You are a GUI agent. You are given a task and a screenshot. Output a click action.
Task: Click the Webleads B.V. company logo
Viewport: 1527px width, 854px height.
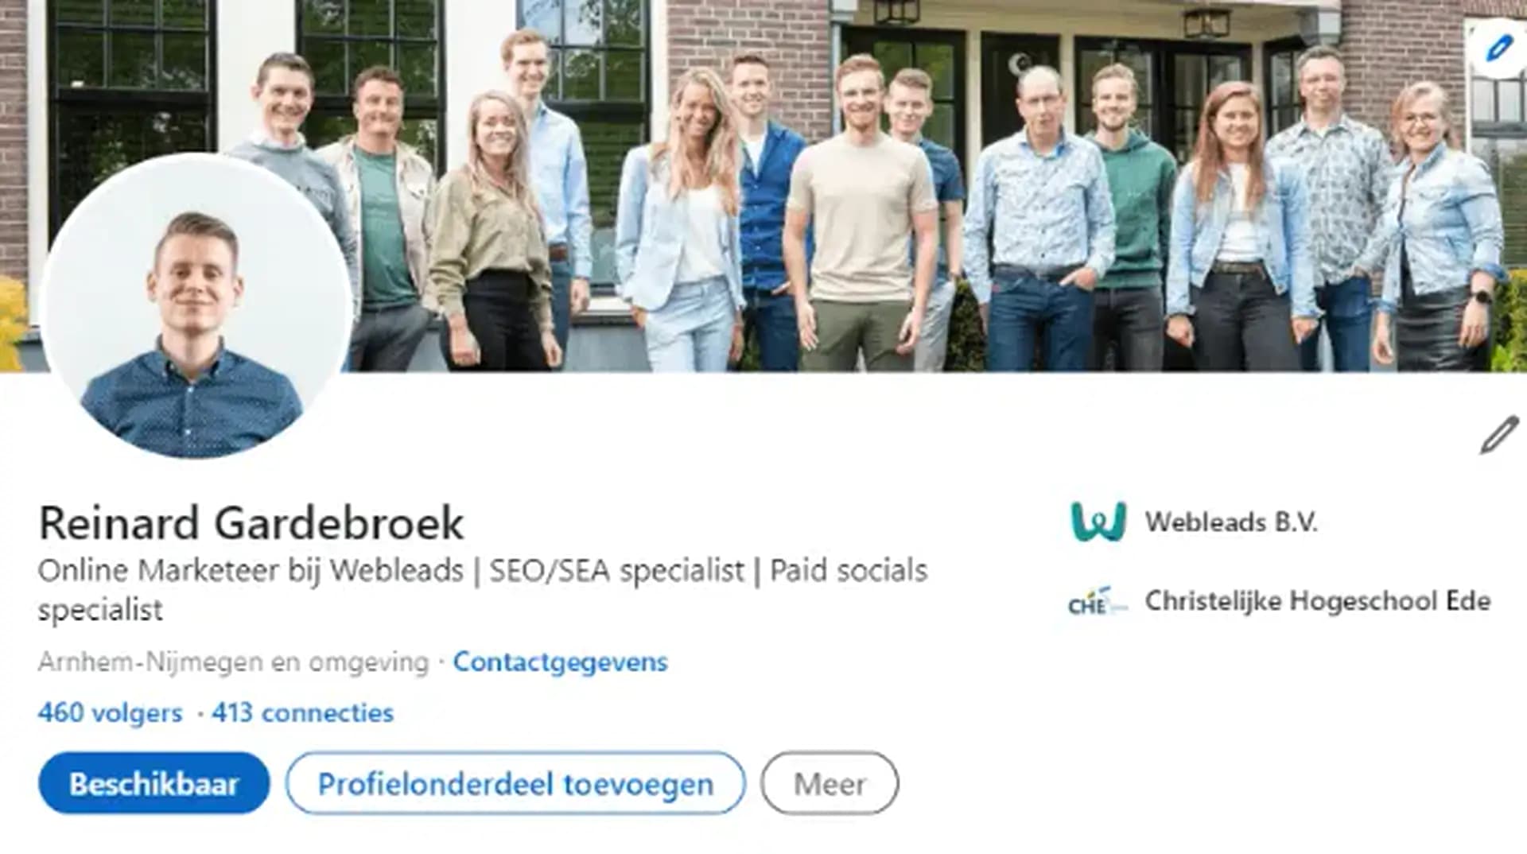(1098, 522)
